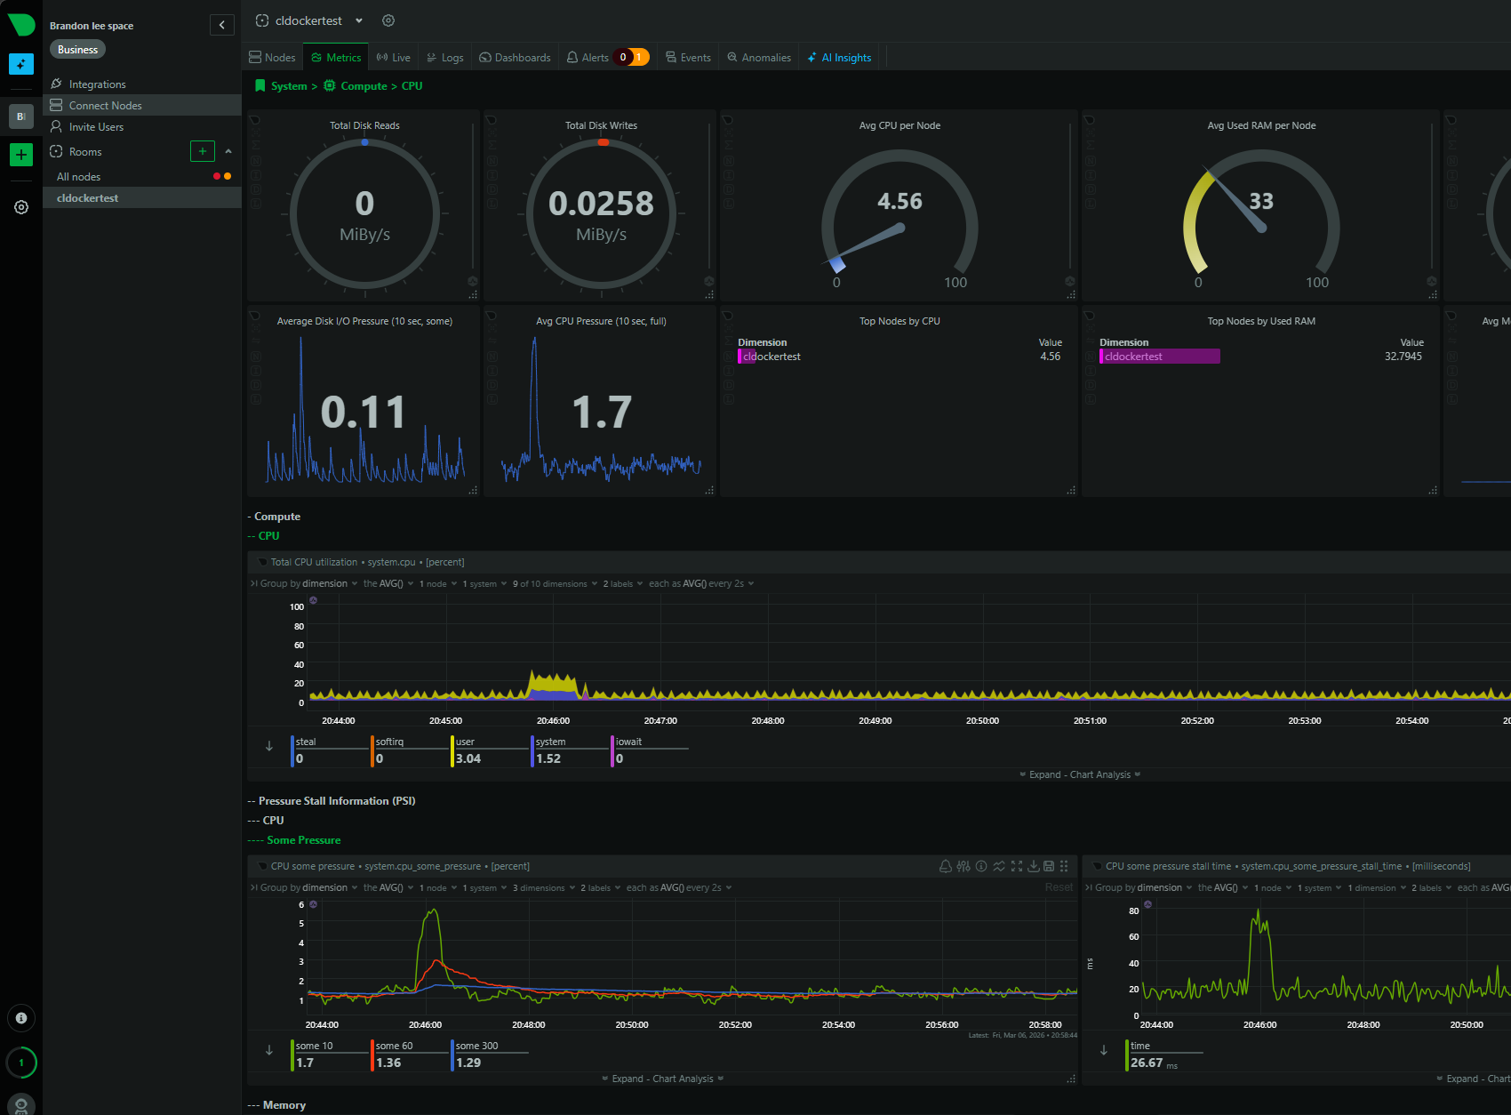Show chart info for CPU some pressure
Viewport: 1511px width, 1115px height.
pyautogui.click(x=981, y=866)
